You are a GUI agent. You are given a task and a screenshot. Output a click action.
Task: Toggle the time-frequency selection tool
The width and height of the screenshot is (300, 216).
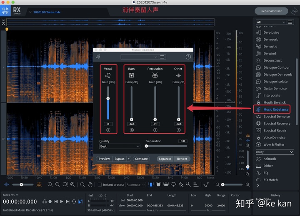point(158,185)
